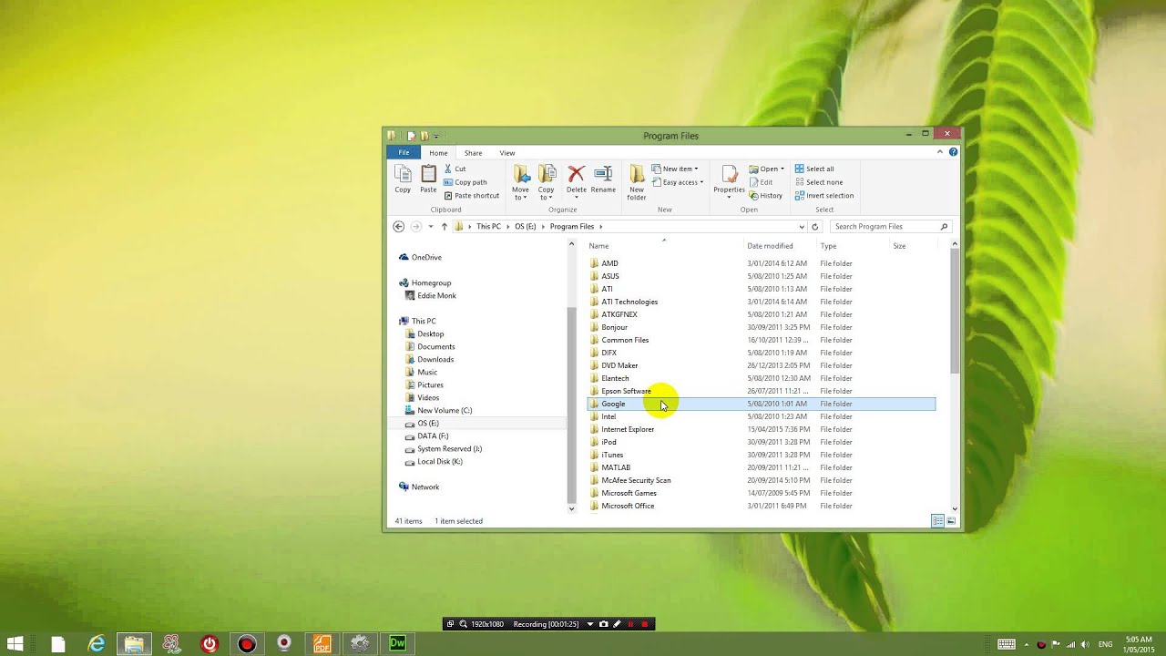Create a New folder
The height and width of the screenshot is (656, 1166).
(637, 183)
